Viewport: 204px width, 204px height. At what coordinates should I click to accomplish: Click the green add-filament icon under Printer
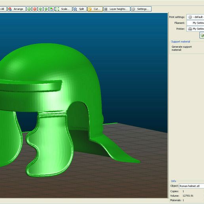click(x=202, y=35)
